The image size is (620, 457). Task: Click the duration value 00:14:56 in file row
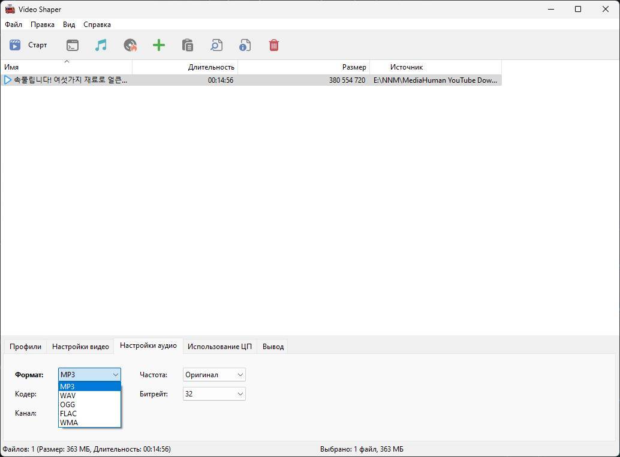(221, 80)
